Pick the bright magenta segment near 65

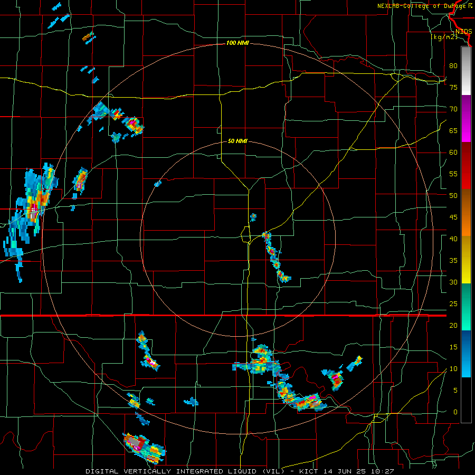point(466,134)
